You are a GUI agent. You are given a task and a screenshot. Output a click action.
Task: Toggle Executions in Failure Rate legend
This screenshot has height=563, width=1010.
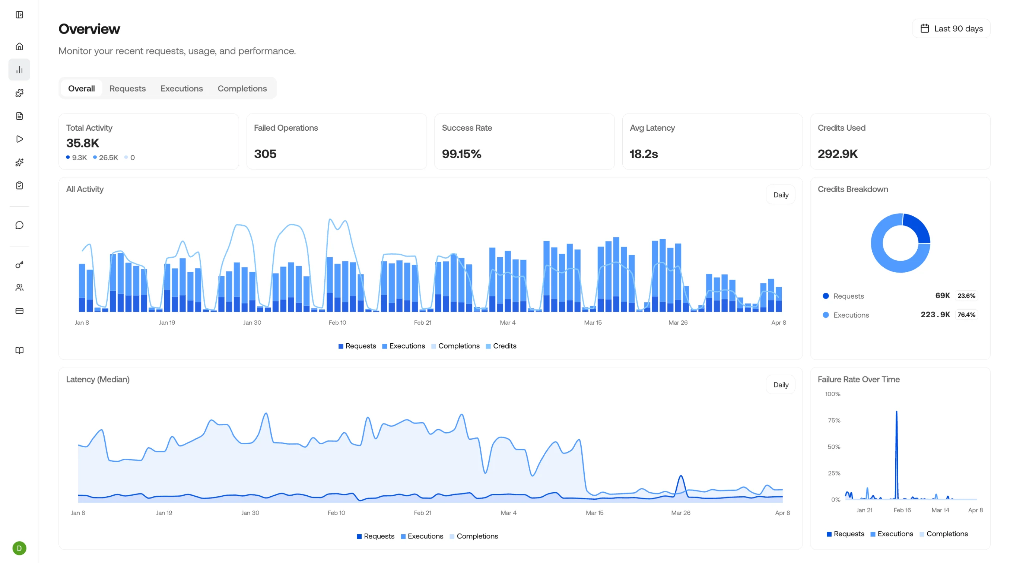[891, 534]
